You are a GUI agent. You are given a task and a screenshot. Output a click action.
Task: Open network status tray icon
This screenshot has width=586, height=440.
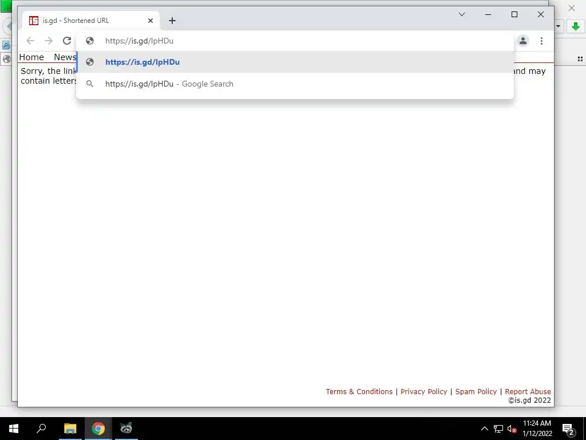click(x=498, y=429)
